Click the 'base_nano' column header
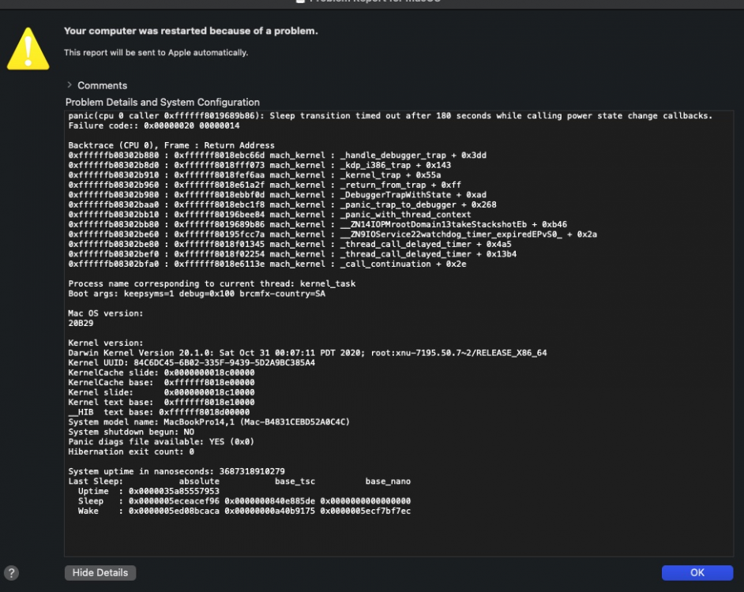Screen dimensions: 744x592 [388, 481]
